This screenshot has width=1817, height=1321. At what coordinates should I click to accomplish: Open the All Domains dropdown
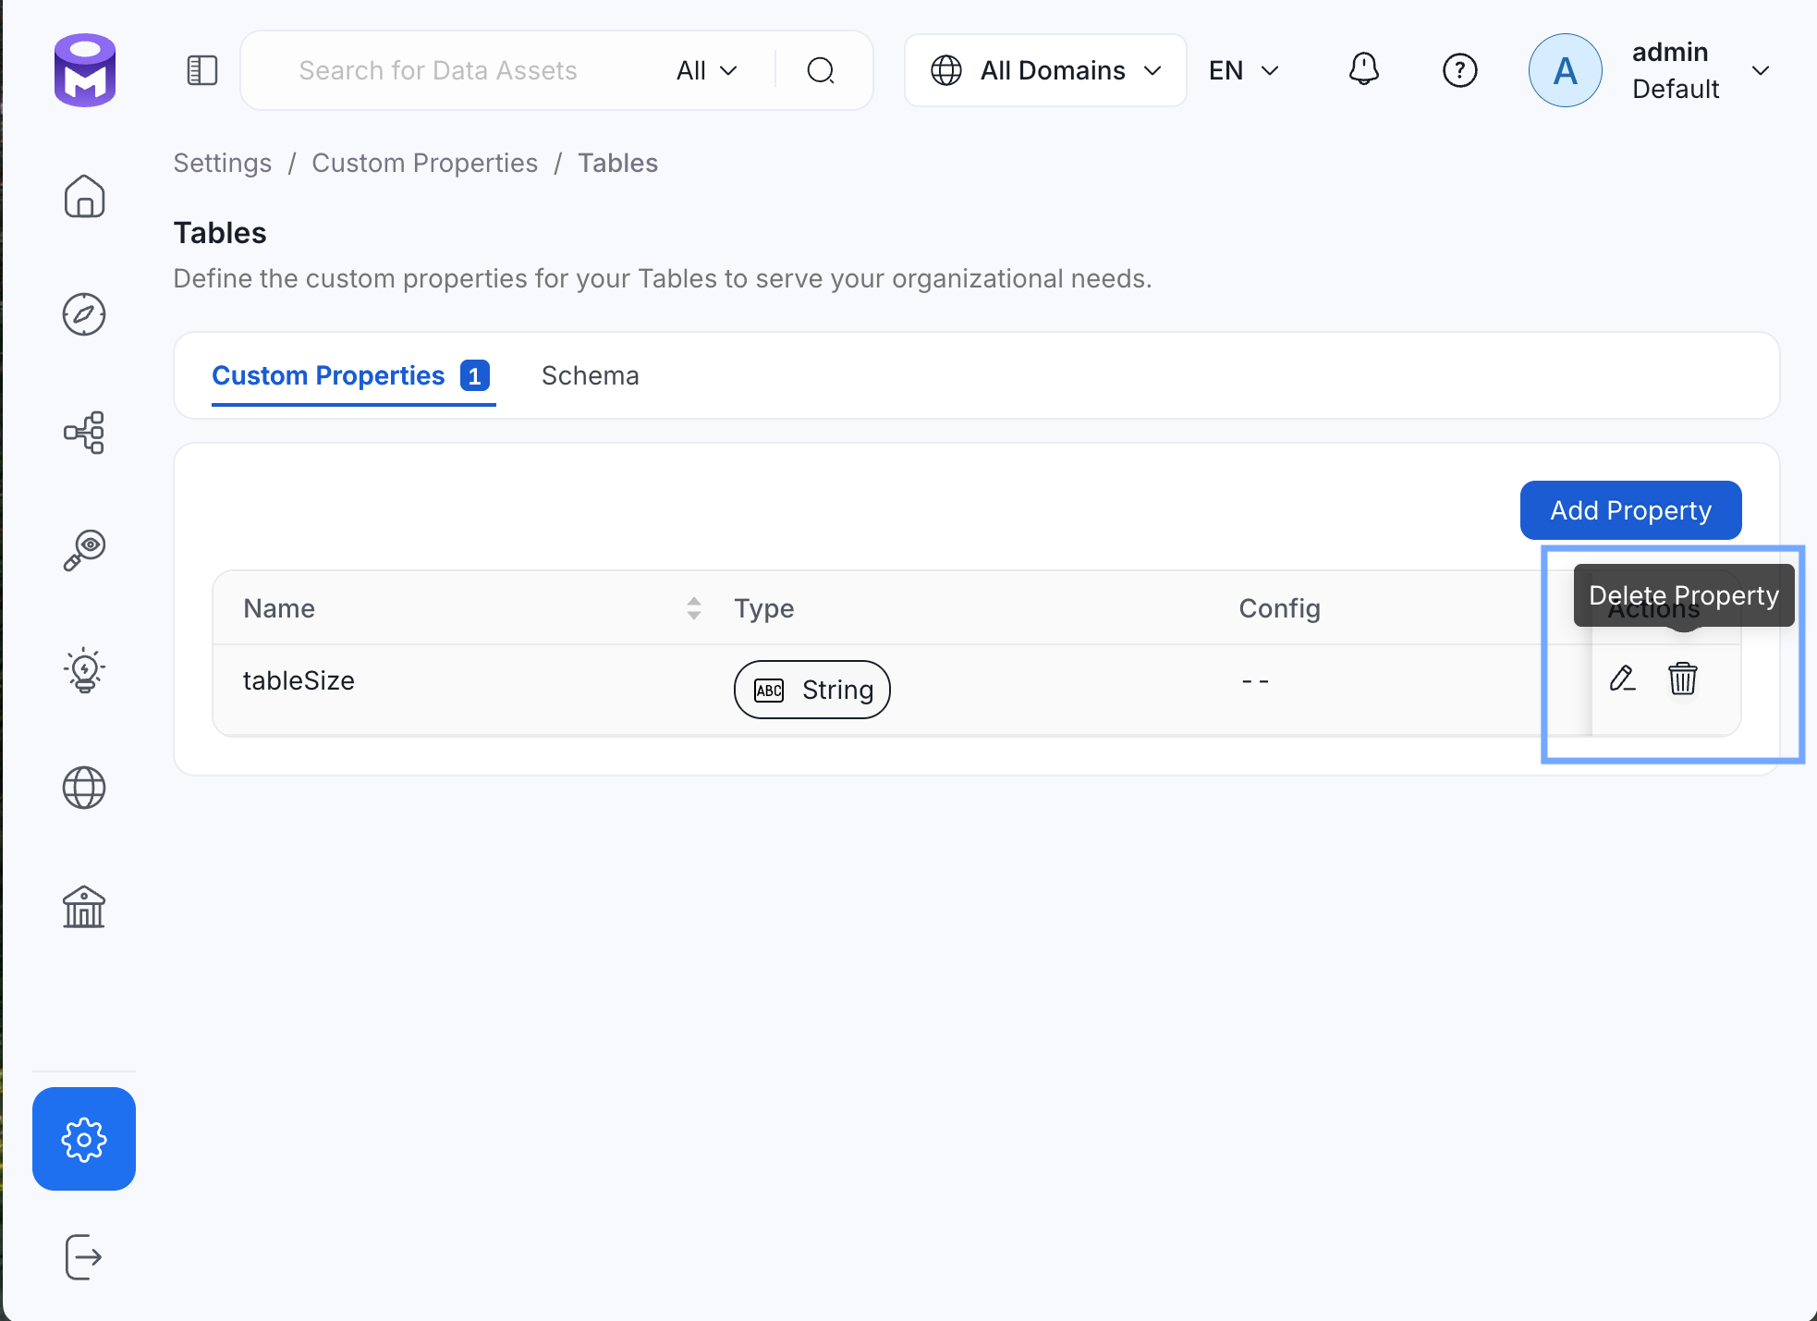click(1045, 70)
